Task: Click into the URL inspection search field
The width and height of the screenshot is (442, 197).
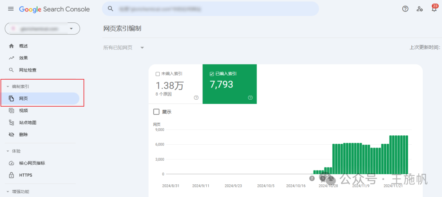Action: [x=210, y=9]
